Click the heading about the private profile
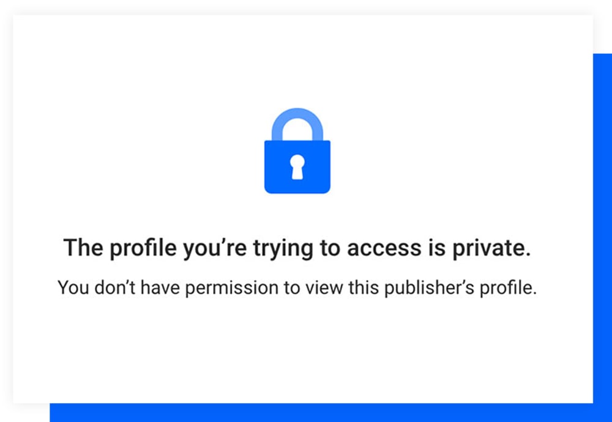 pos(297,248)
